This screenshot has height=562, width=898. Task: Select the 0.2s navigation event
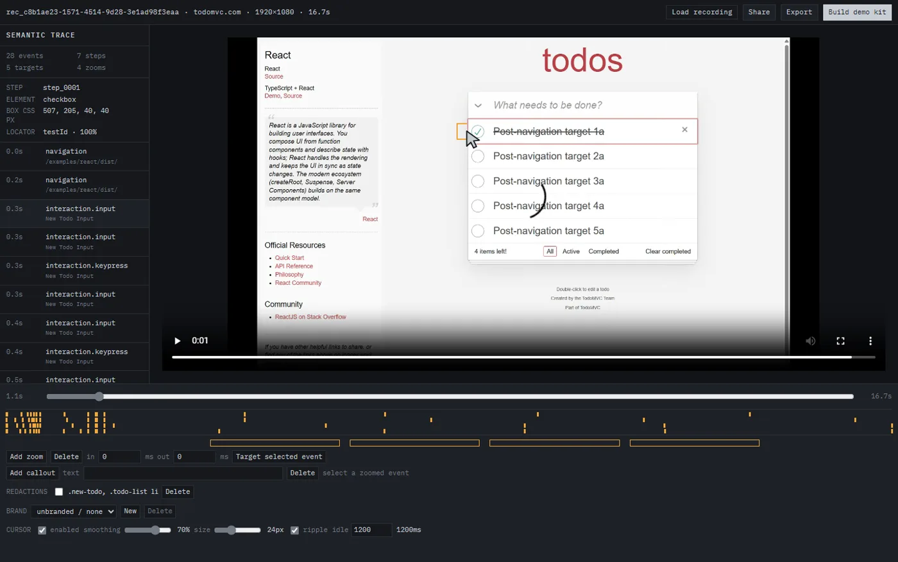(x=74, y=185)
